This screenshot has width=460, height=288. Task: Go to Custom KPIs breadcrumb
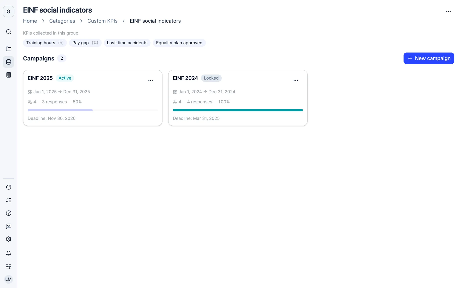[102, 21]
